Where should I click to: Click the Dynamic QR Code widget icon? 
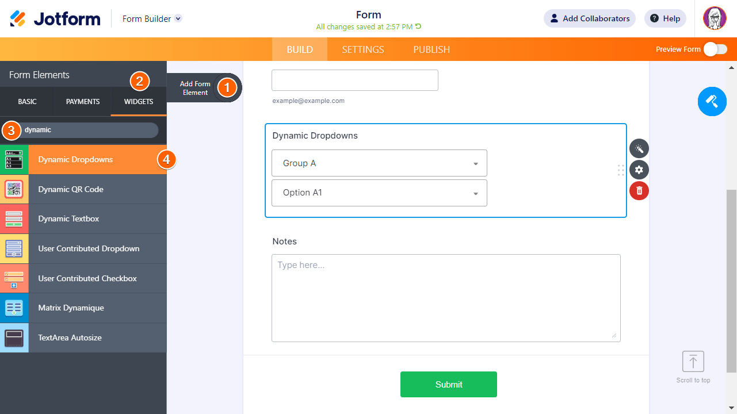coord(14,189)
